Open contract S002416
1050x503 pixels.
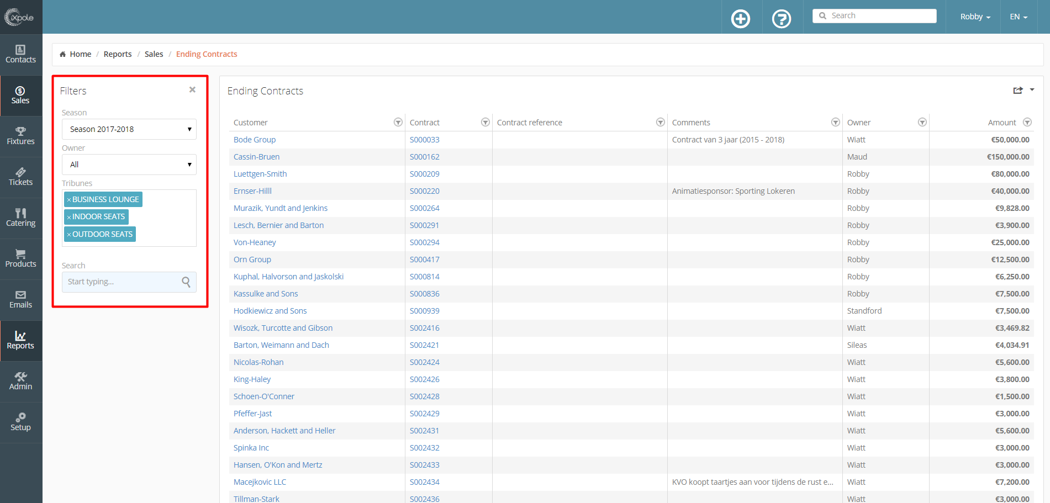click(x=425, y=328)
